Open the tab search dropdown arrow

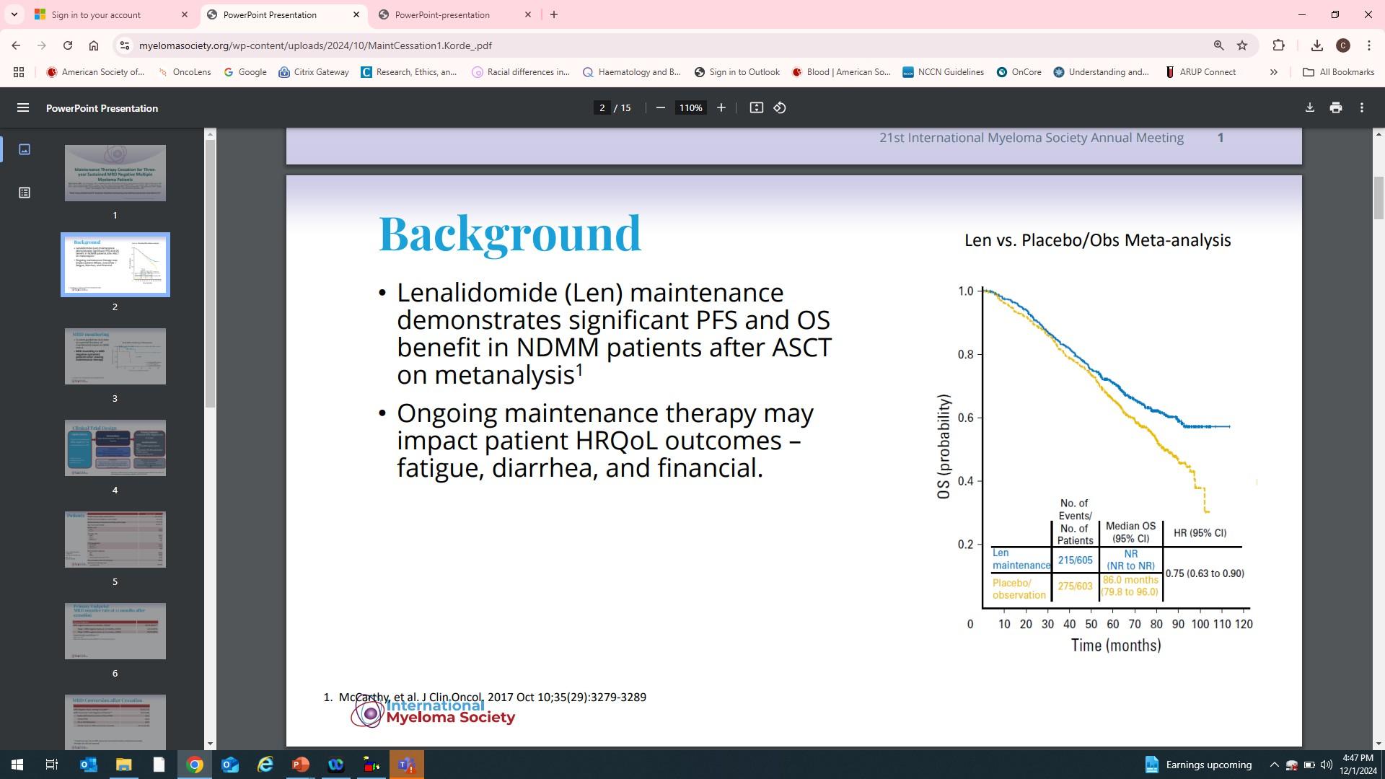pyautogui.click(x=14, y=14)
